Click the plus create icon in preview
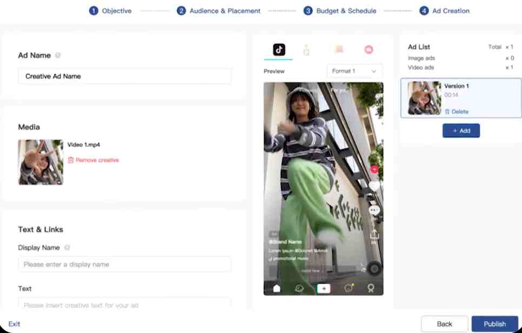The width and height of the screenshot is (522, 333). (x=324, y=288)
